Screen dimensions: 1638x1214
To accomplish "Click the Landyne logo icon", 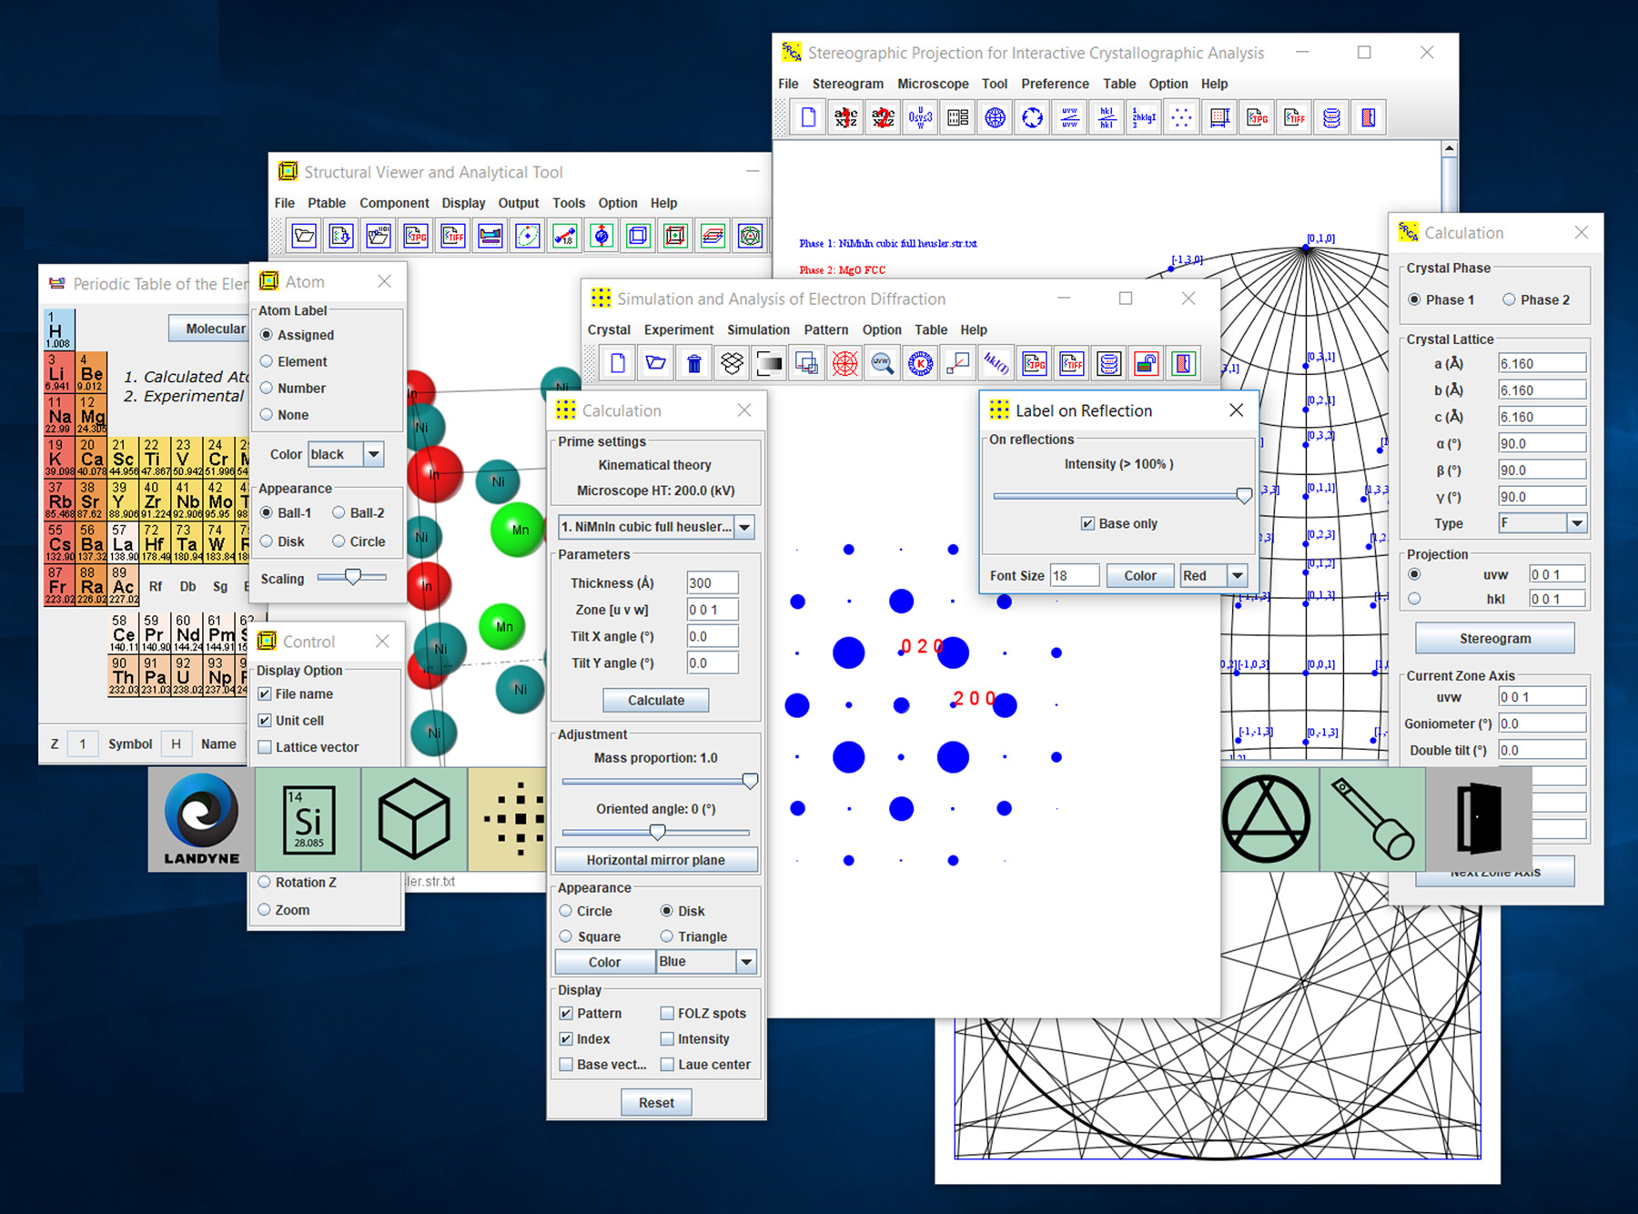I will point(201,819).
